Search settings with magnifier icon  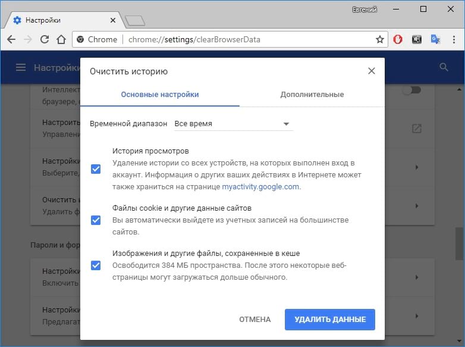pos(444,67)
